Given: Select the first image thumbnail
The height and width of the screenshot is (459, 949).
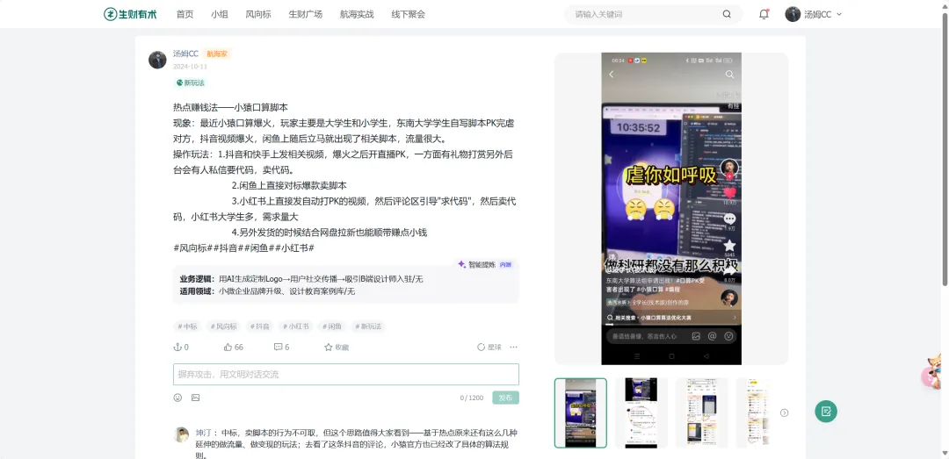Looking at the screenshot, I should click(581, 413).
